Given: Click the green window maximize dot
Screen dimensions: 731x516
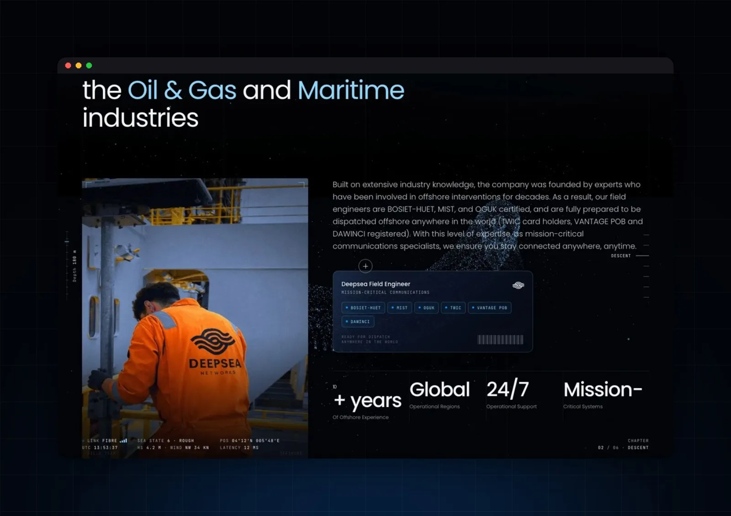Looking at the screenshot, I should coord(89,66).
